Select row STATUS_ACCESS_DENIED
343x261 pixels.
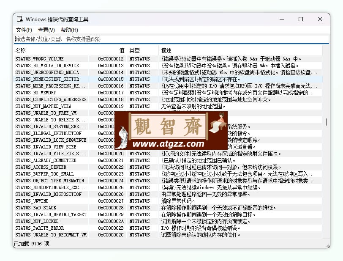point(168,167)
